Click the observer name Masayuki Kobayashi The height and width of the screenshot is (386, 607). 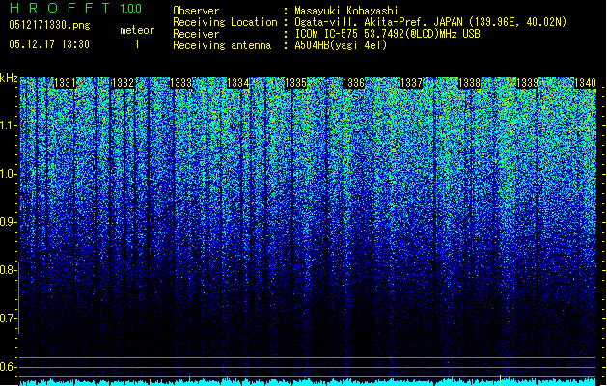[x=346, y=11]
